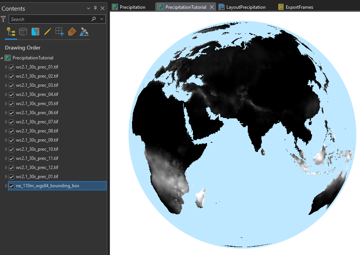Select List By Drawing Order icon
Image resolution: width=360 pixels, height=255 pixels.
[x=11, y=32]
